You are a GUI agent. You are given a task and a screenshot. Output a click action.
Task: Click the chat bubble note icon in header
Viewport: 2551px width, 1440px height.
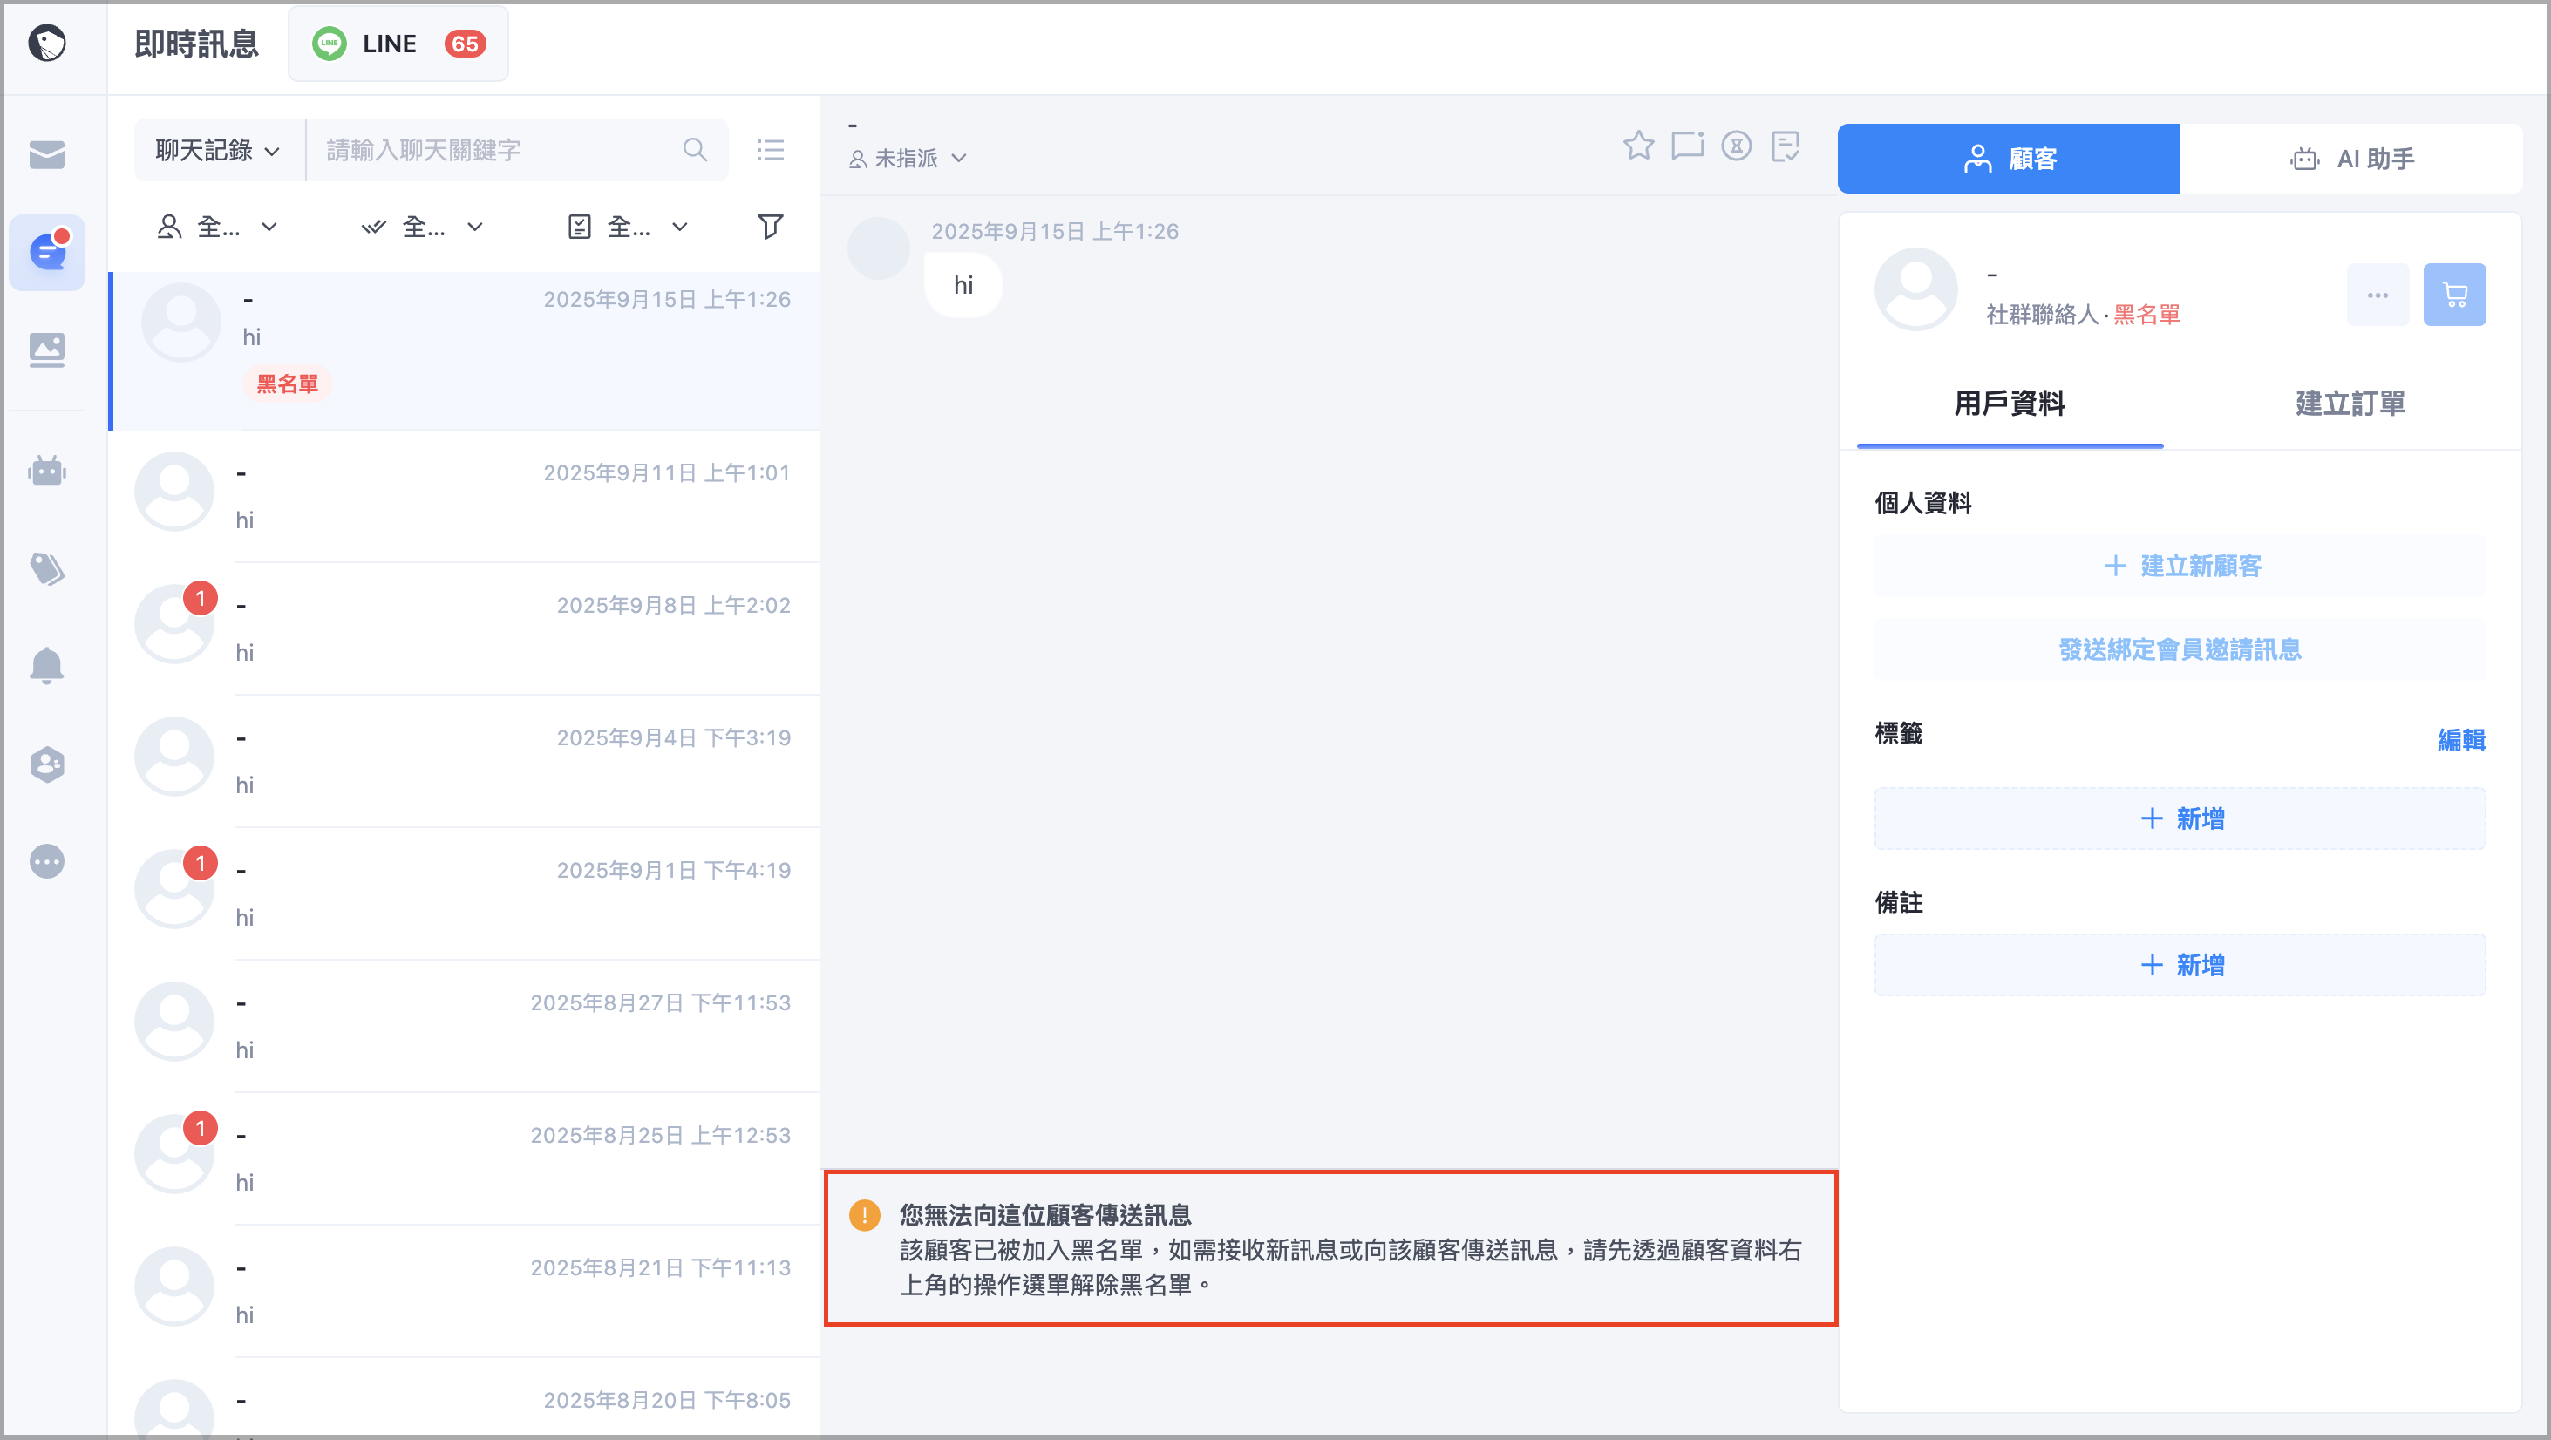(x=1688, y=146)
